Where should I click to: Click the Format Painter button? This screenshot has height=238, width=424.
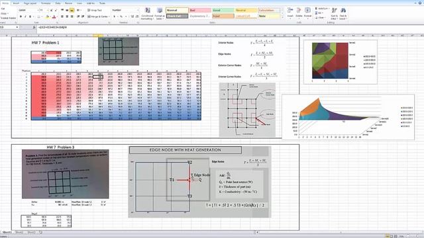tap(9, 18)
